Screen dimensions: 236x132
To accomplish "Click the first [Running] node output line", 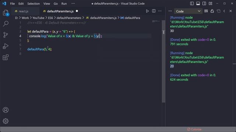I will click(x=181, y=18).
